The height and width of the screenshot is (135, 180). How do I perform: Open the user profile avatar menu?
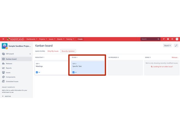click(x=177, y=39)
